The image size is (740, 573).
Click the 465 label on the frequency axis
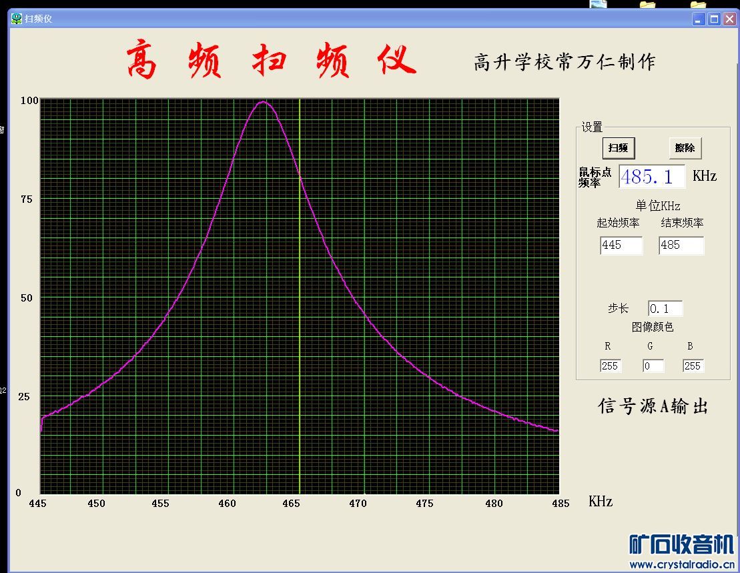[291, 504]
